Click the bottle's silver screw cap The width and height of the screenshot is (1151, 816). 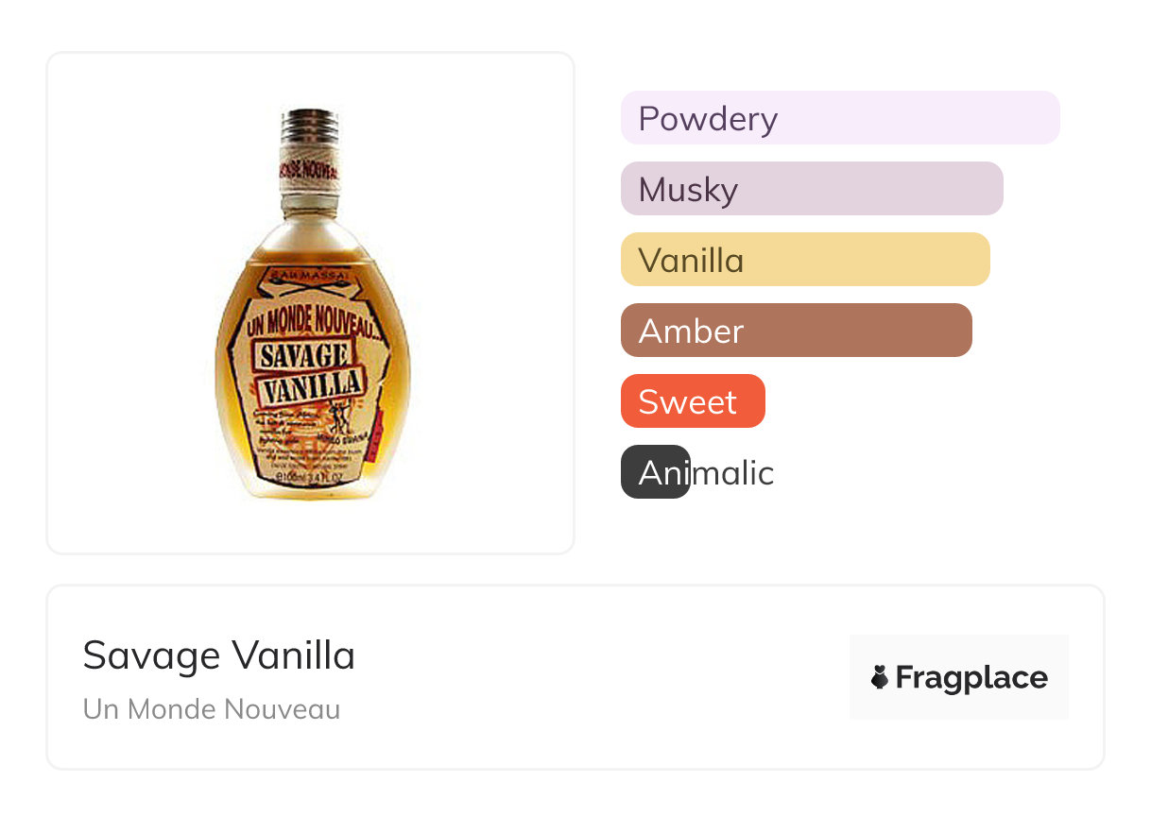click(310, 124)
